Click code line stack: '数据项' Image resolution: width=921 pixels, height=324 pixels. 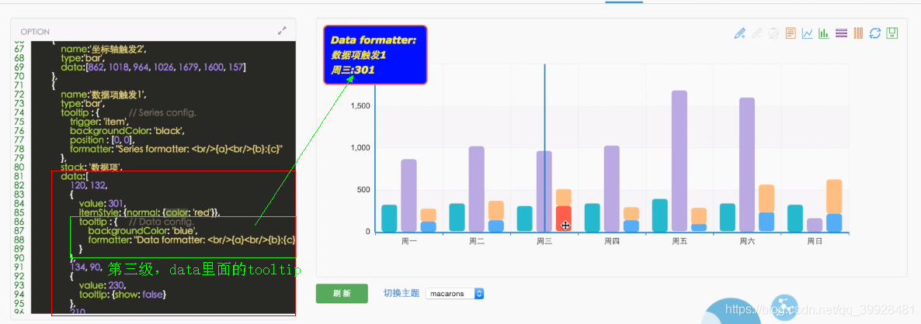tap(91, 167)
